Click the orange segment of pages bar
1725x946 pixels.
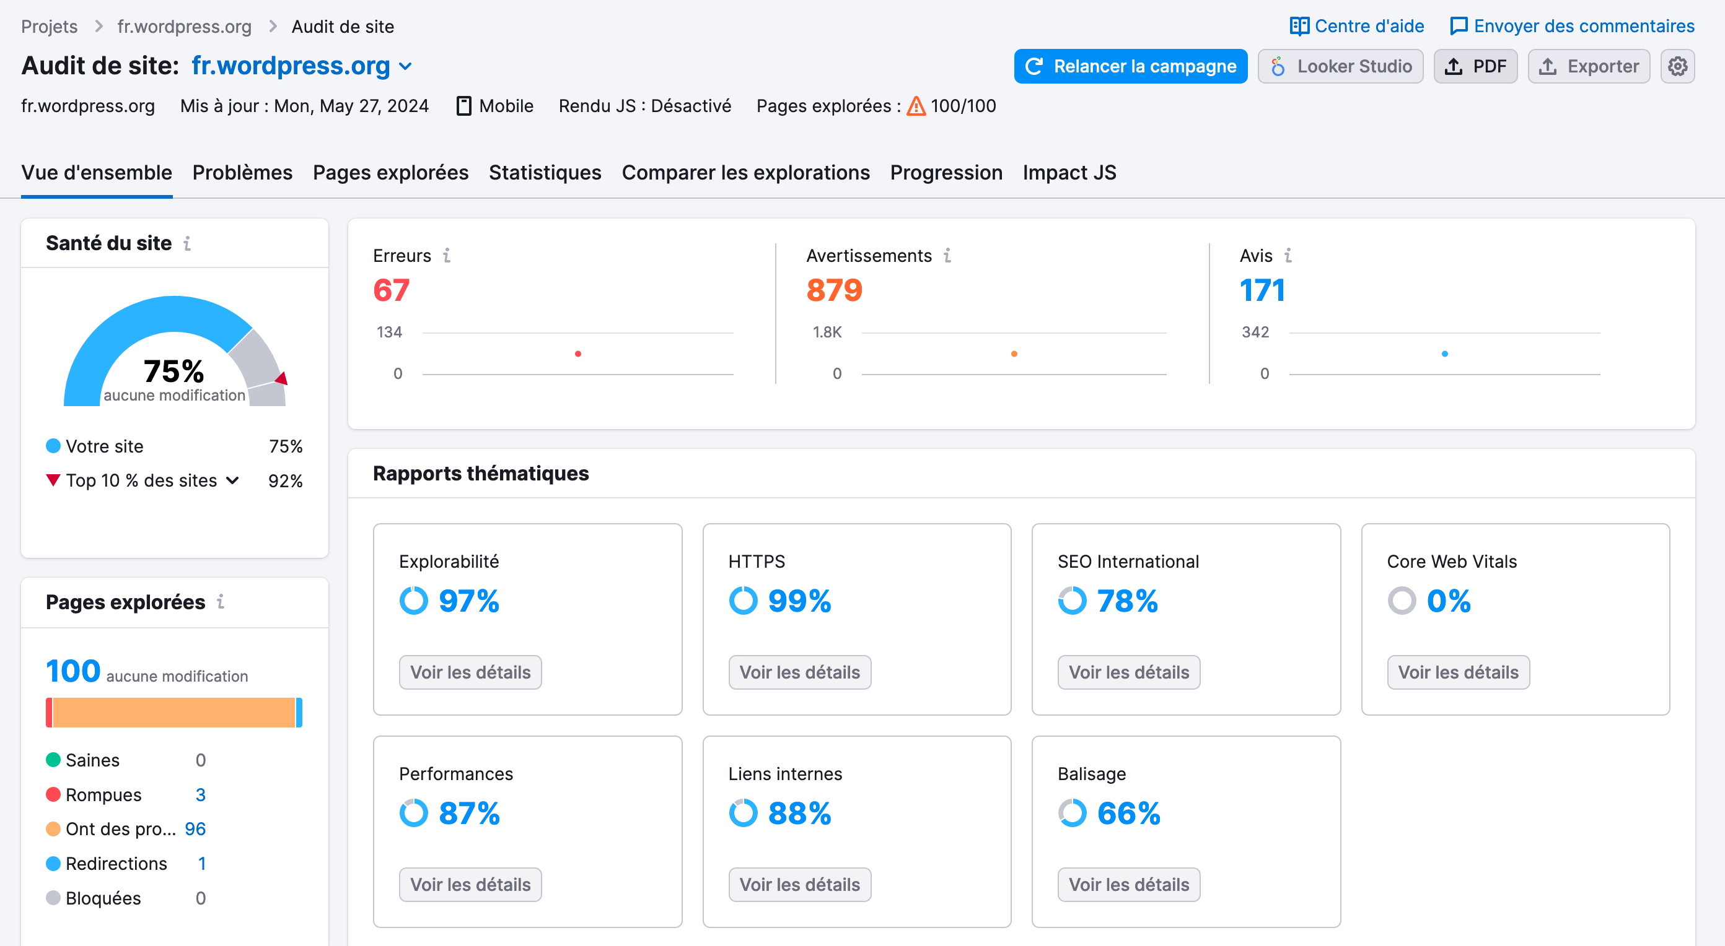174,713
